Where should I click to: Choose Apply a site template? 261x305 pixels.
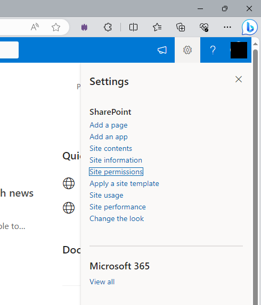point(124,183)
